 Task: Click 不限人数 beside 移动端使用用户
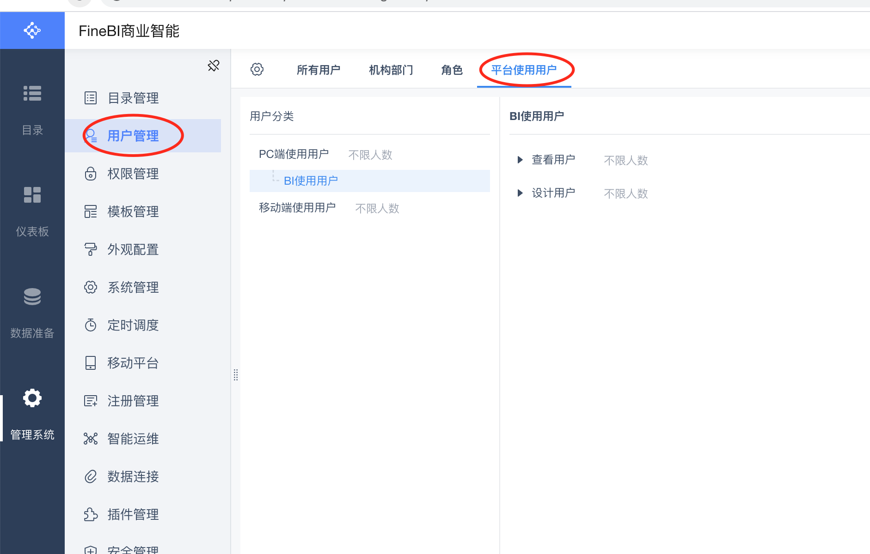(x=377, y=208)
